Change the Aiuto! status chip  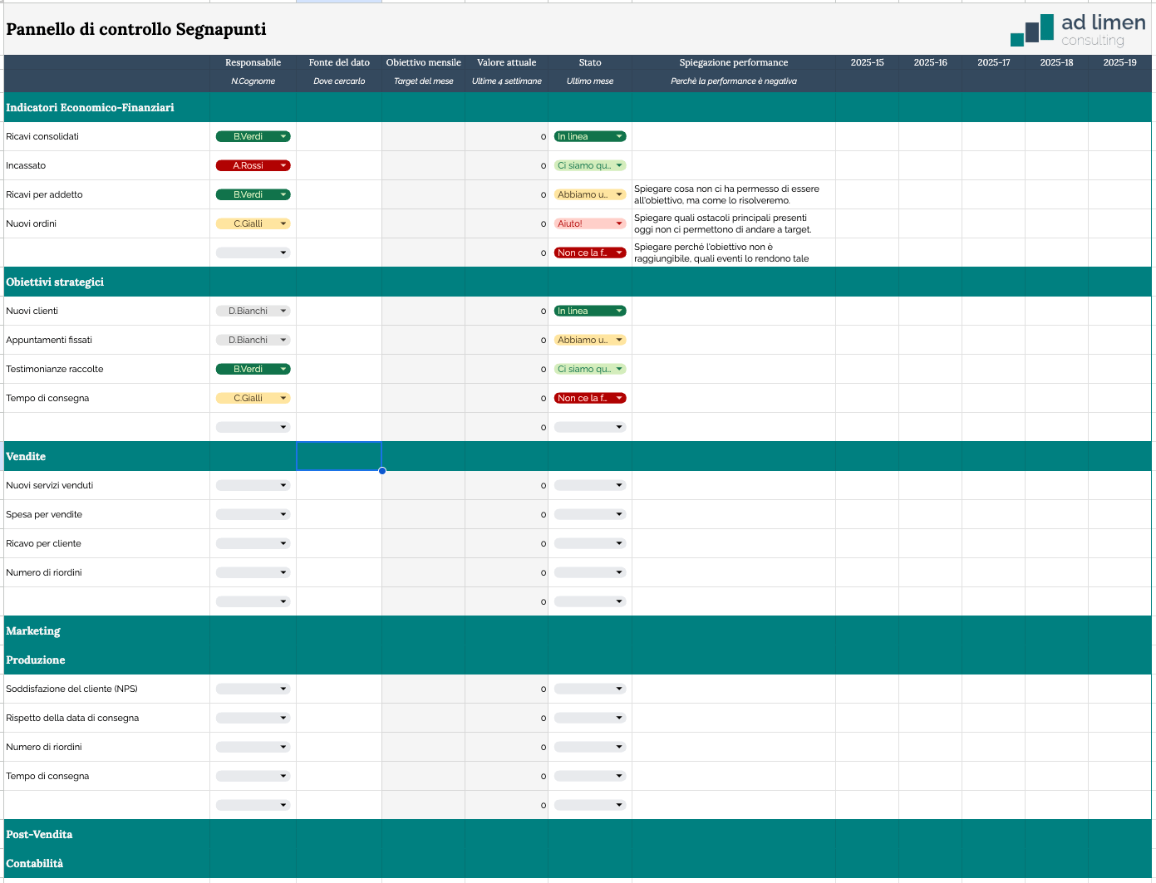[x=590, y=223]
